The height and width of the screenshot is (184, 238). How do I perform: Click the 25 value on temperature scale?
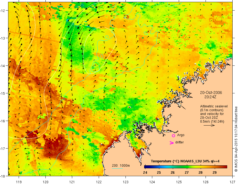159,172
